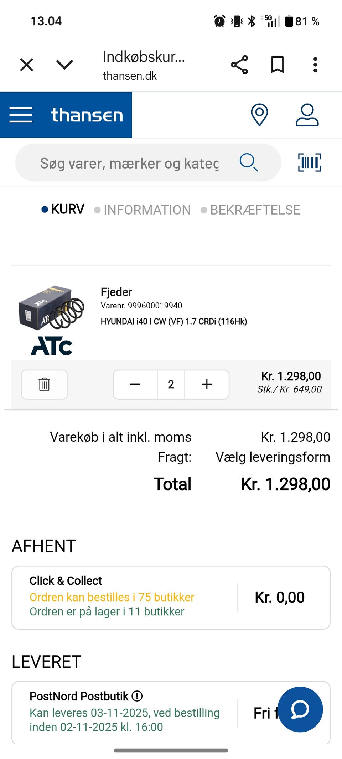Remove item using trash can icon
The height and width of the screenshot is (759, 342).
[44, 384]
